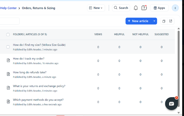
Task: Open folder in portal via external-link icon
Action: (x=171, y=21)
